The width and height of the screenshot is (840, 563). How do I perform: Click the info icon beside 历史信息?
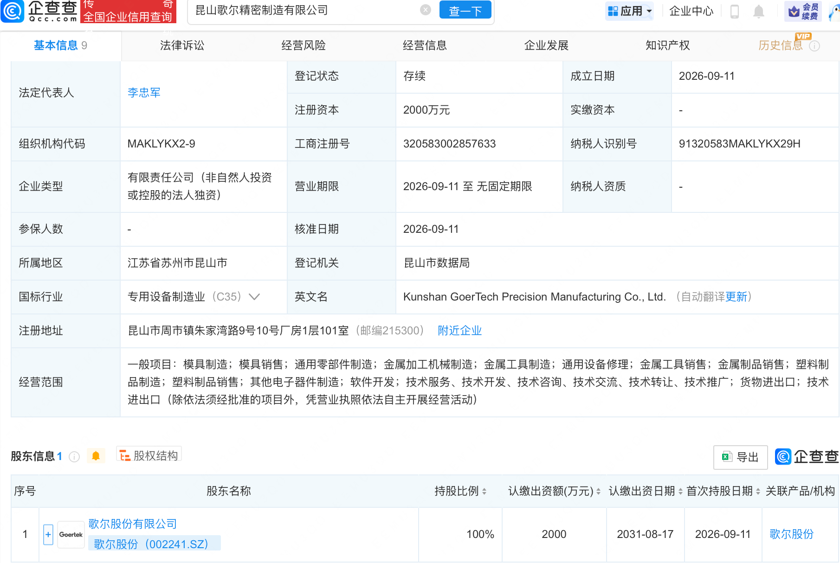[x=814, y=46]
